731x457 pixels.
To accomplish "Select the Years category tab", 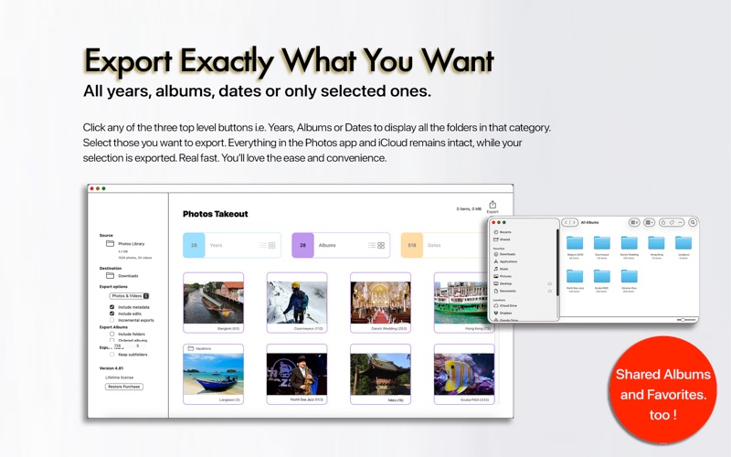I will [232, 245].
